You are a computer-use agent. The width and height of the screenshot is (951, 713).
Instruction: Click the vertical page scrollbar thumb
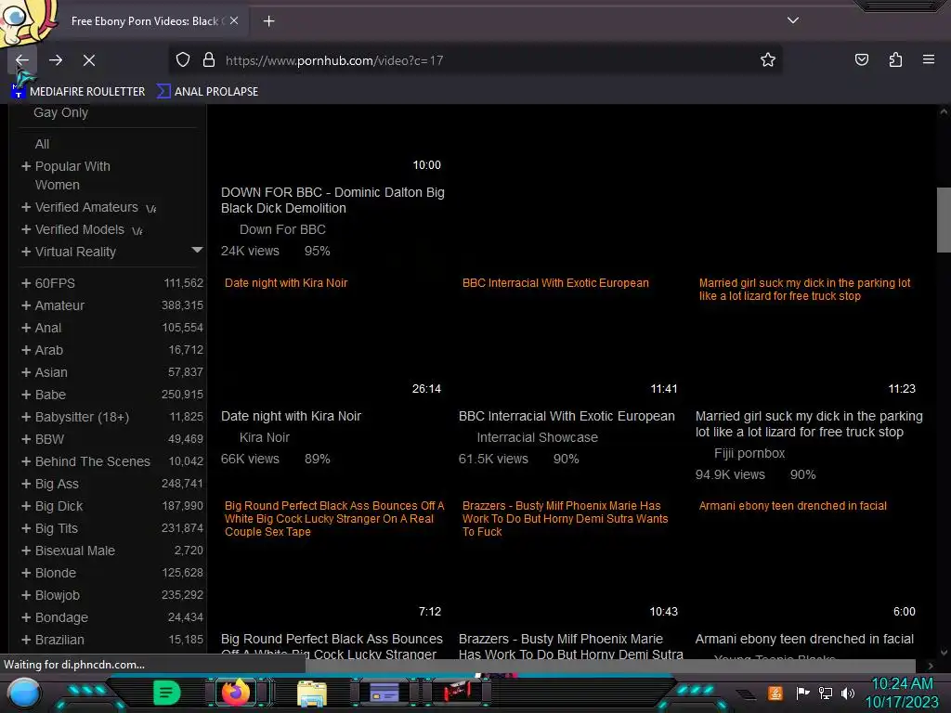tap(944, 219)
